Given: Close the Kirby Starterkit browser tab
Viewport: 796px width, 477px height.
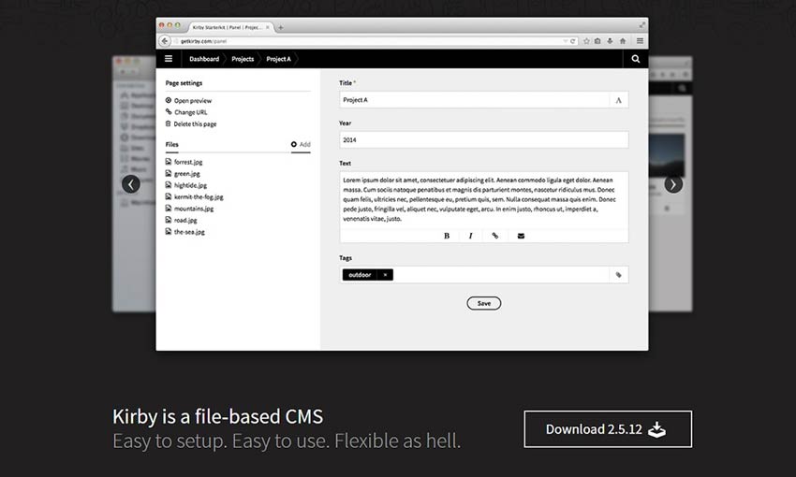Looking at the screenshot, I should point(268,27).
